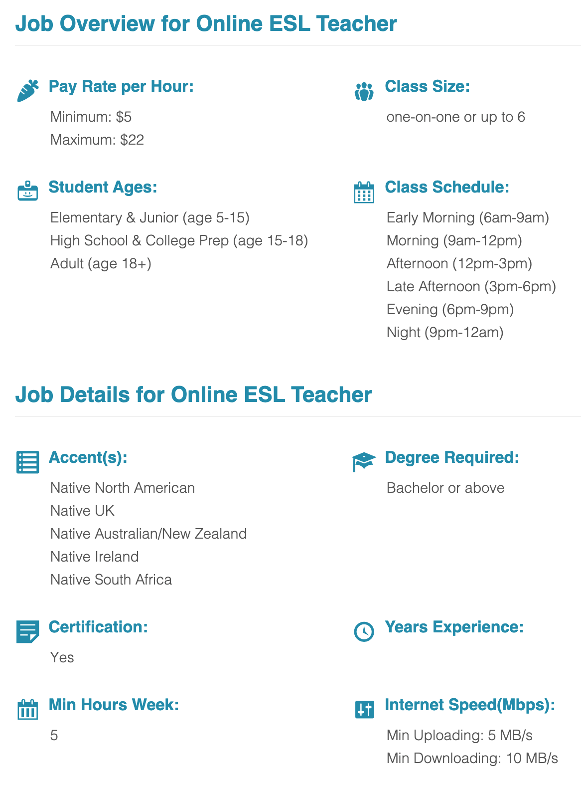Click the clock icon by Years Experience
The width and height of the screenshot is (581, 787).
[364, 632]
